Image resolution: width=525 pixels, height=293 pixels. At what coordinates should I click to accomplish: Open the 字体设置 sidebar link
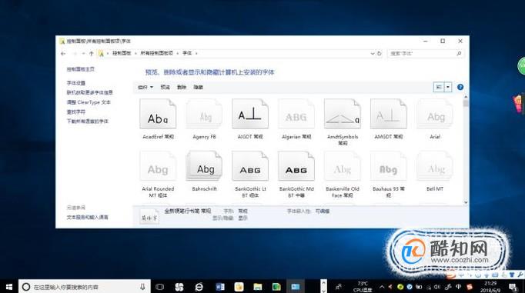[76, 83]
